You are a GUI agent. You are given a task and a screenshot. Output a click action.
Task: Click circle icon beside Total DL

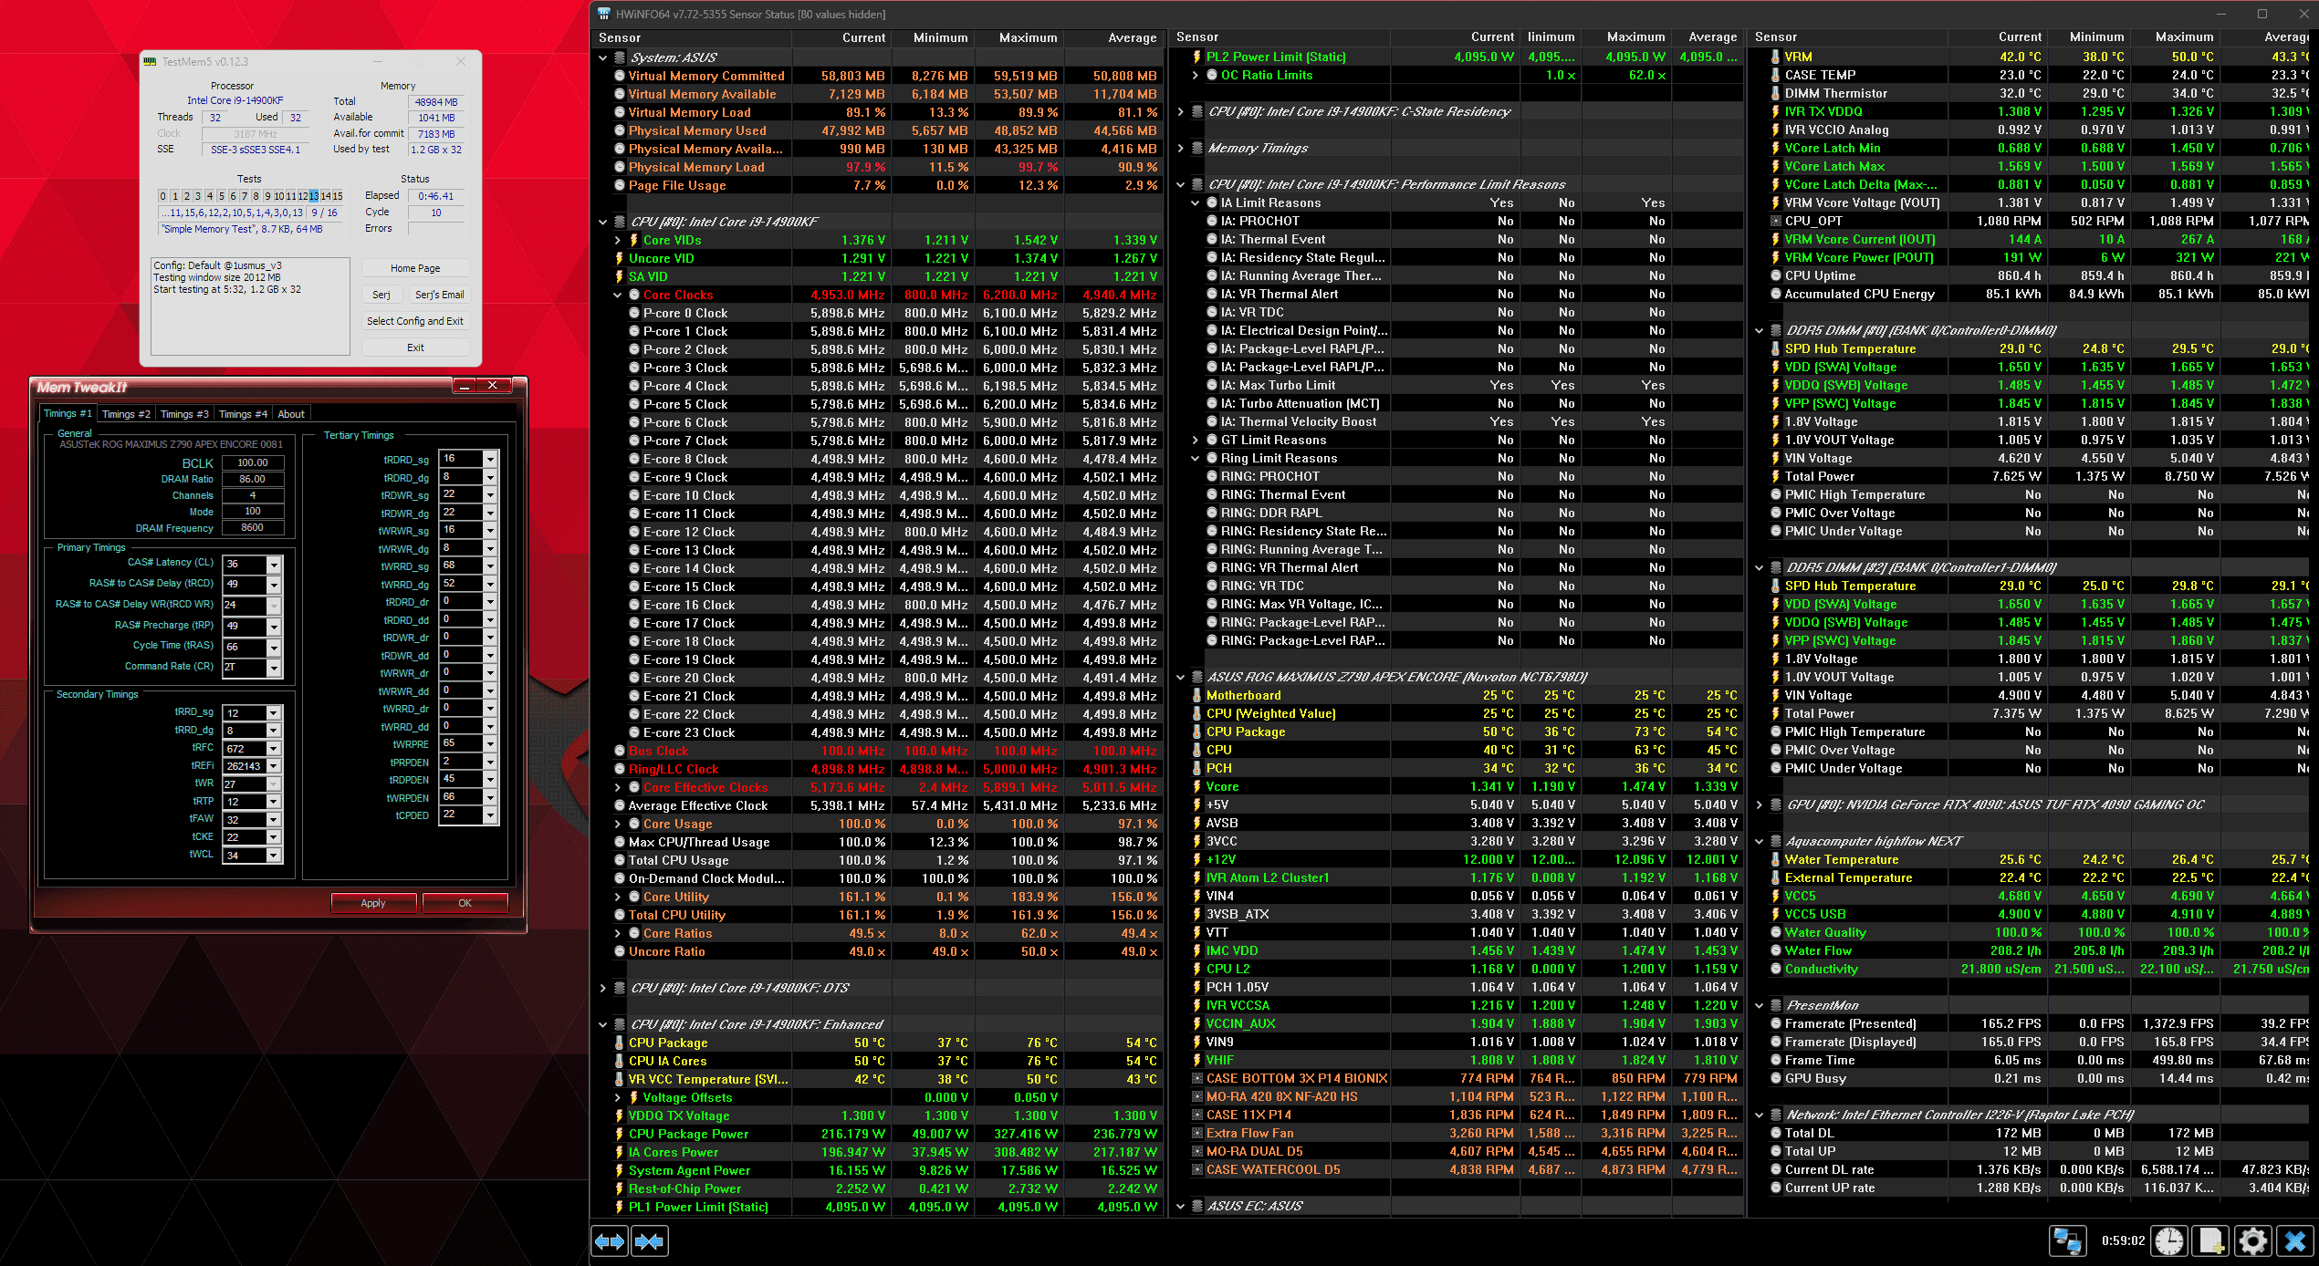[x=1775, y=1133]
